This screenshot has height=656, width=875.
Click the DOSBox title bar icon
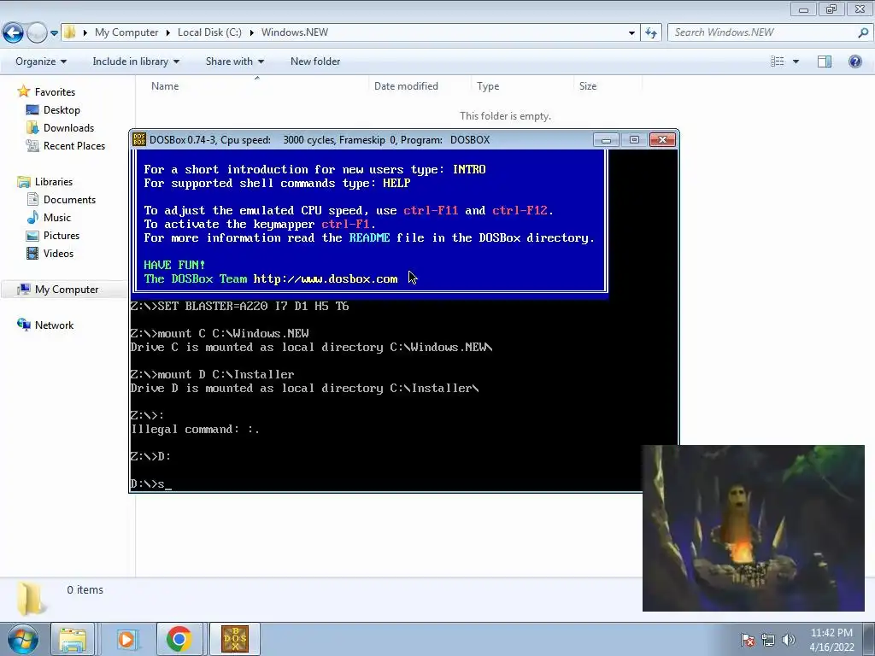(139, 139)
